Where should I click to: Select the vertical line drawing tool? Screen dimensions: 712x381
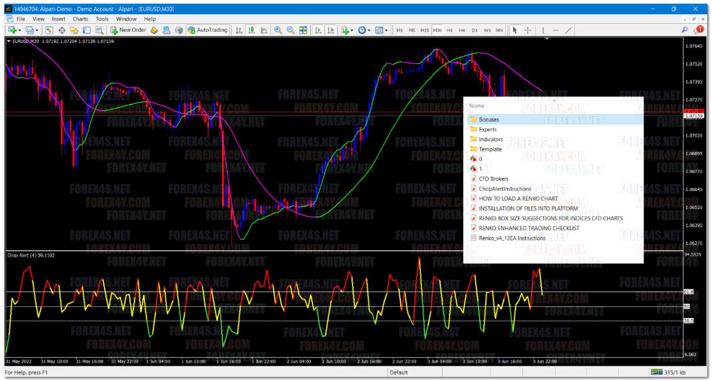coord(543,30)
